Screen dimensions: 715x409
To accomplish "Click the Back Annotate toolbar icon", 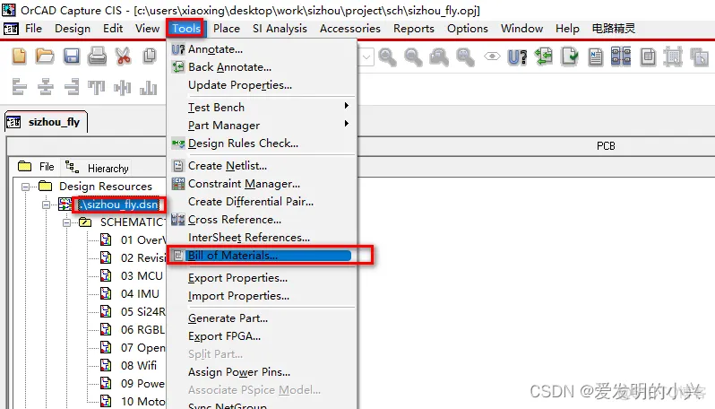I will (x=544, y=57).
